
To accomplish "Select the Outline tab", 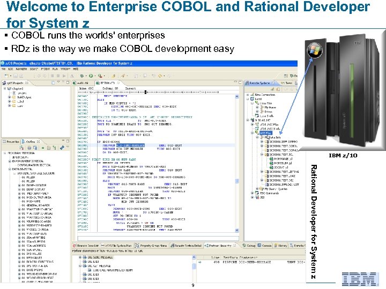I will pos(31,141).
